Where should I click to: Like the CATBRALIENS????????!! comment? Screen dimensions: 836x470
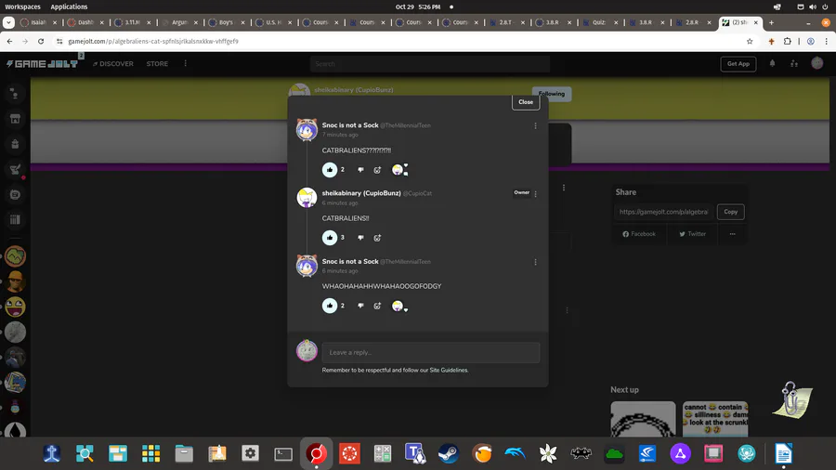[x=330, y=169]
